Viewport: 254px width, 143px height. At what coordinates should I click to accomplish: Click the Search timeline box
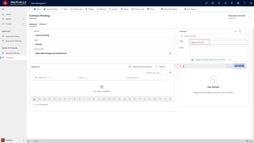pyautogui.click(x=213, y=36)
